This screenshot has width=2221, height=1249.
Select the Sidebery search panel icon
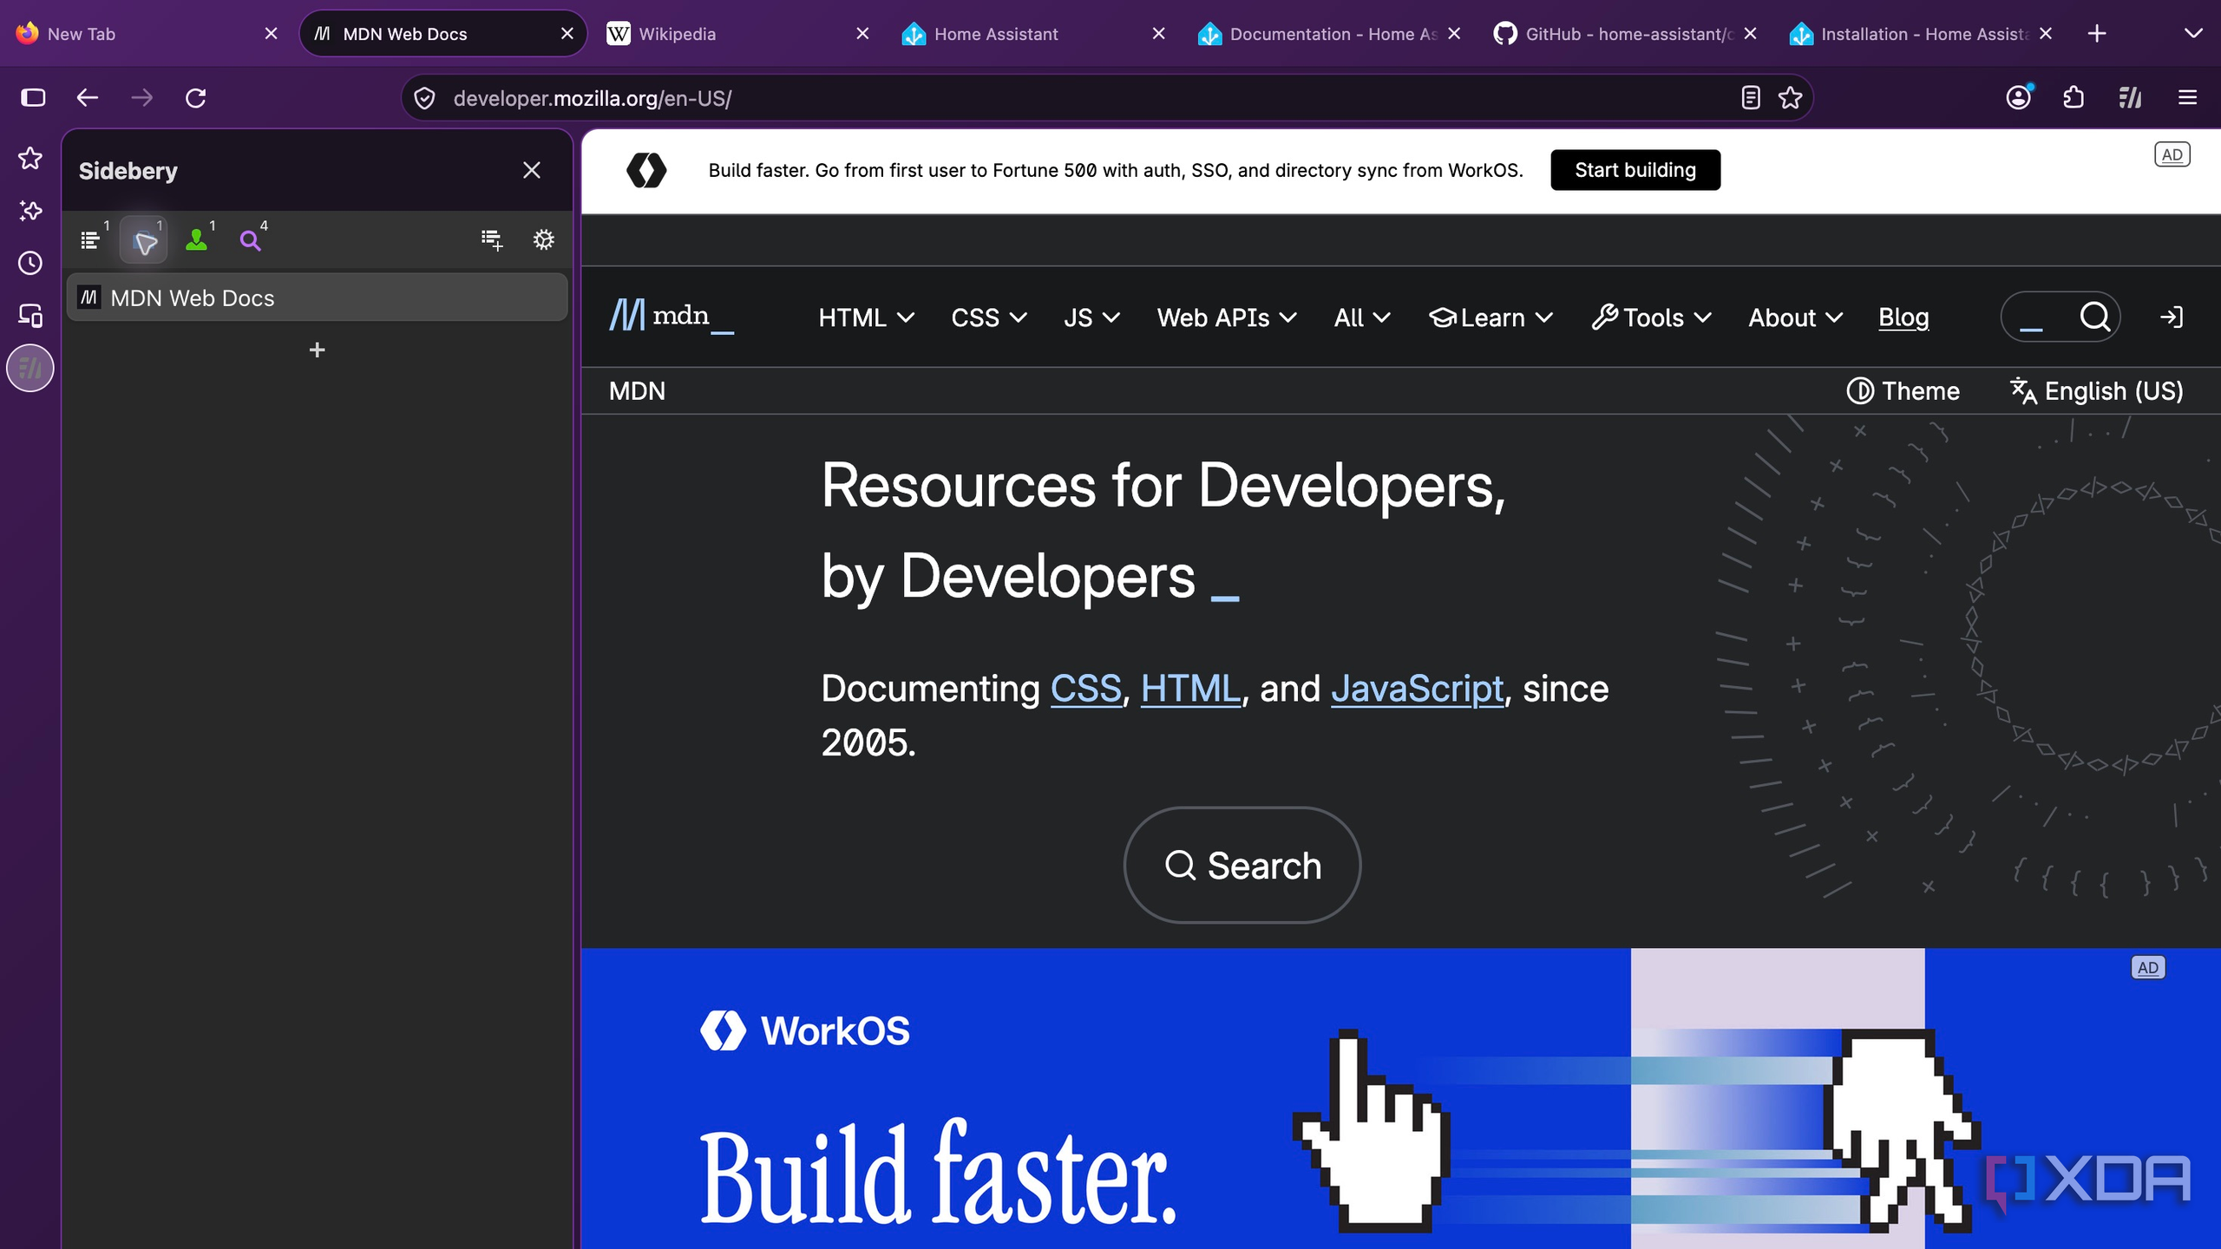tap(251, 239)
